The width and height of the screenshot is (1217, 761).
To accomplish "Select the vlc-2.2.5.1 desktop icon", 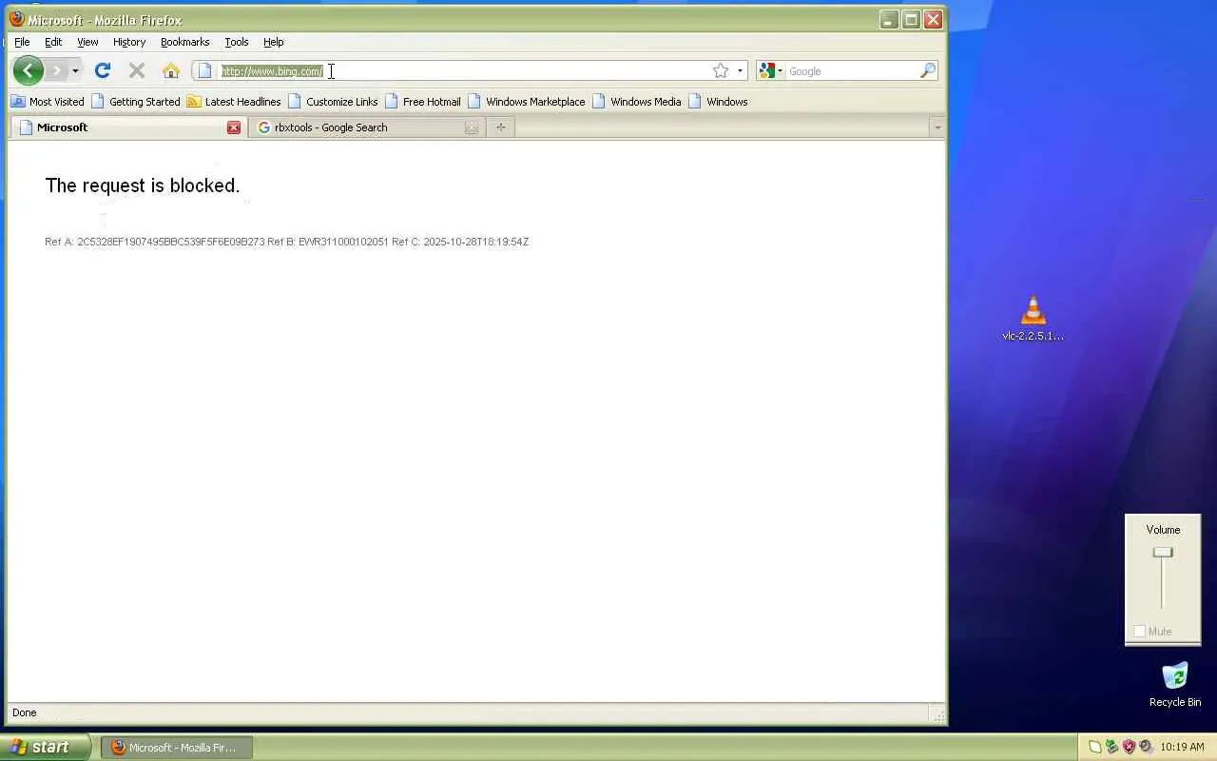I will point(1033,319).
